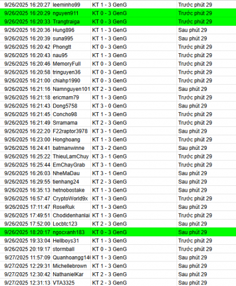236x286 pixels.
Task: Select the VTA3325 username cell
Action: pyautogui.click(x=71, y=283)
